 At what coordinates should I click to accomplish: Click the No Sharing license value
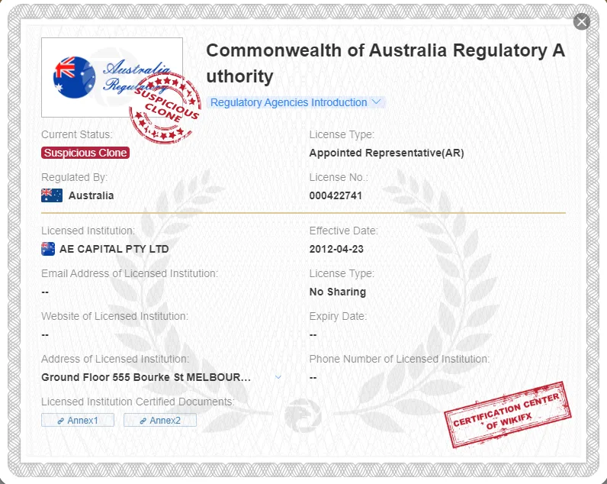[338, 292]
